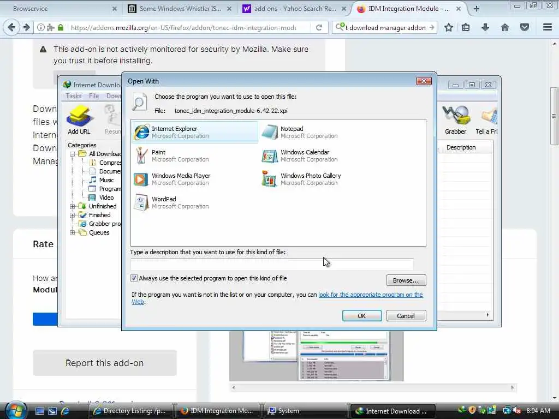559x419 pixels.
Task: Click Report this add-on button
Action: click(x=105, y=363)
